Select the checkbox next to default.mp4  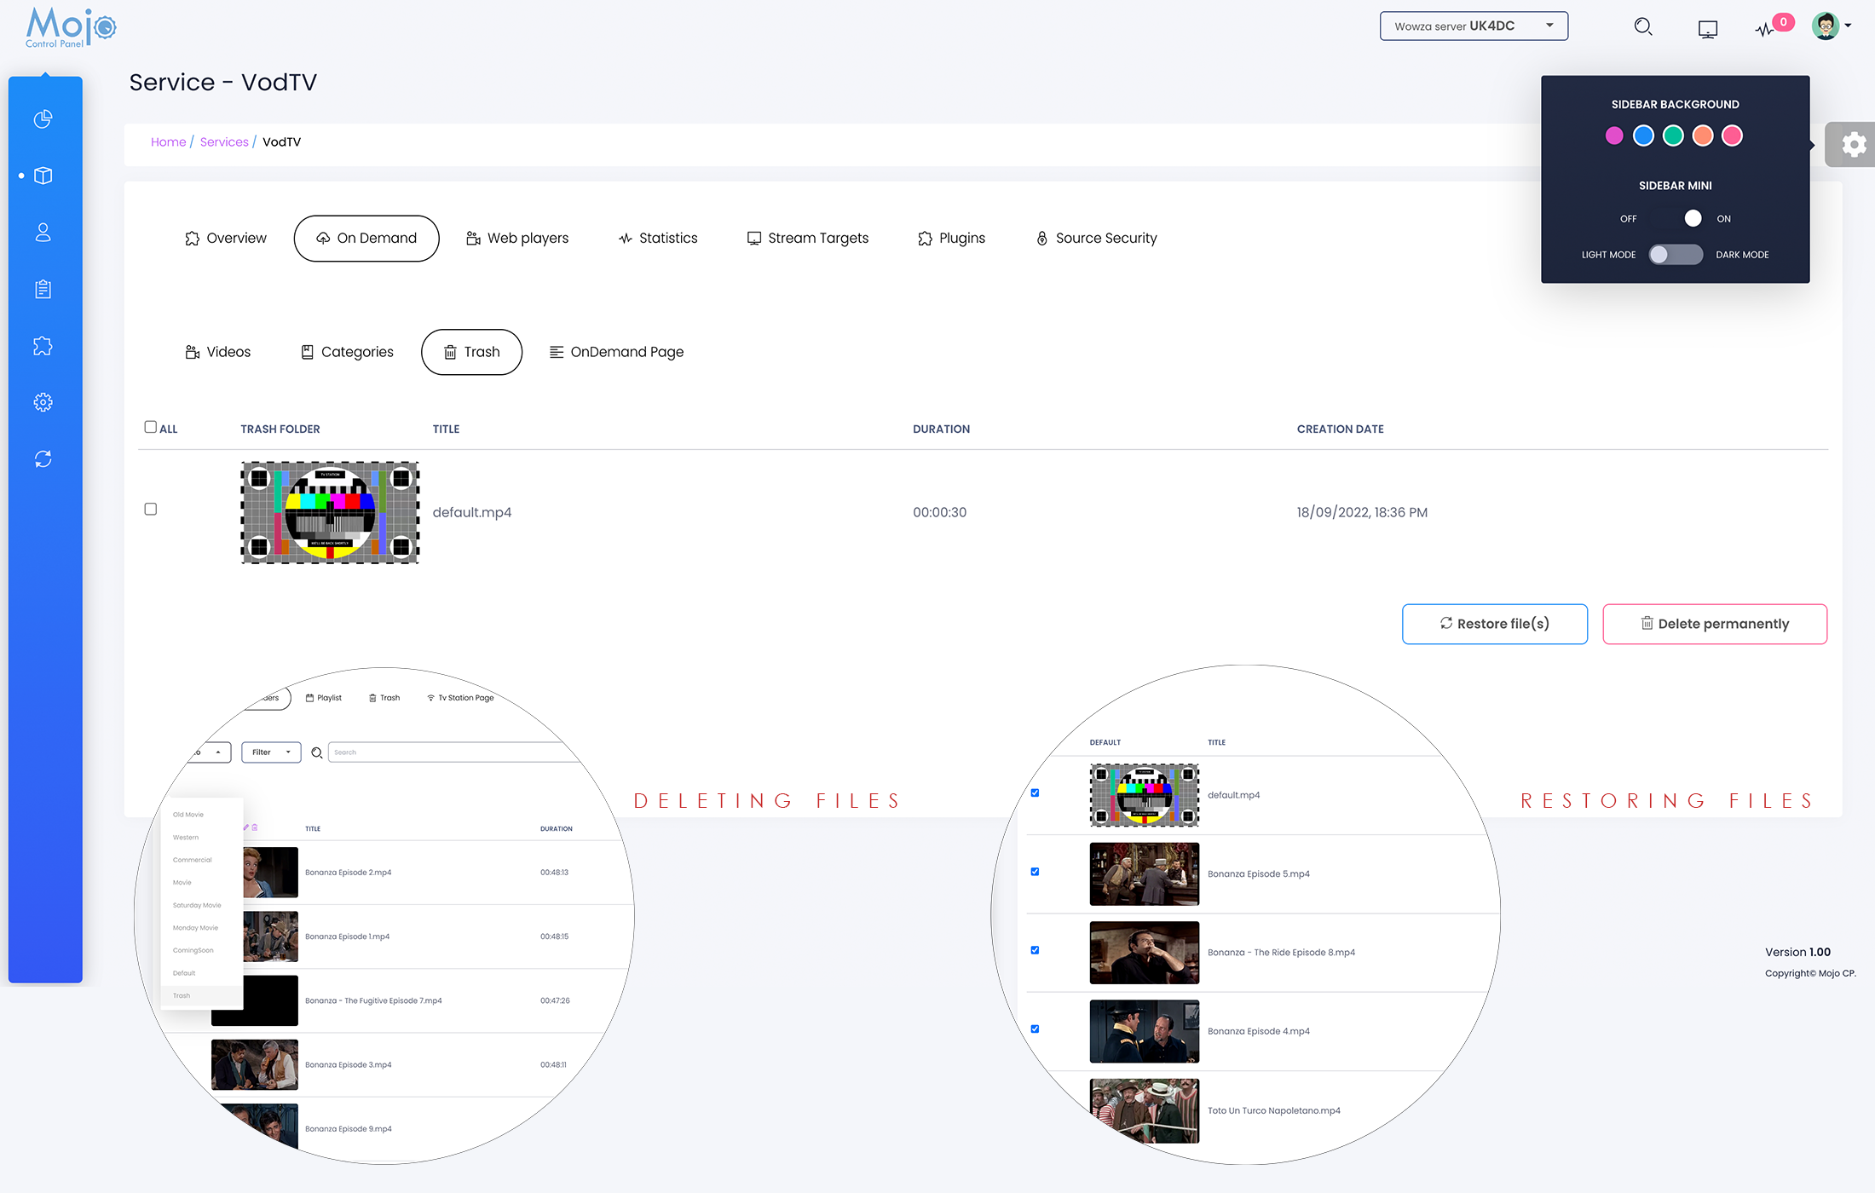(150, 509)
